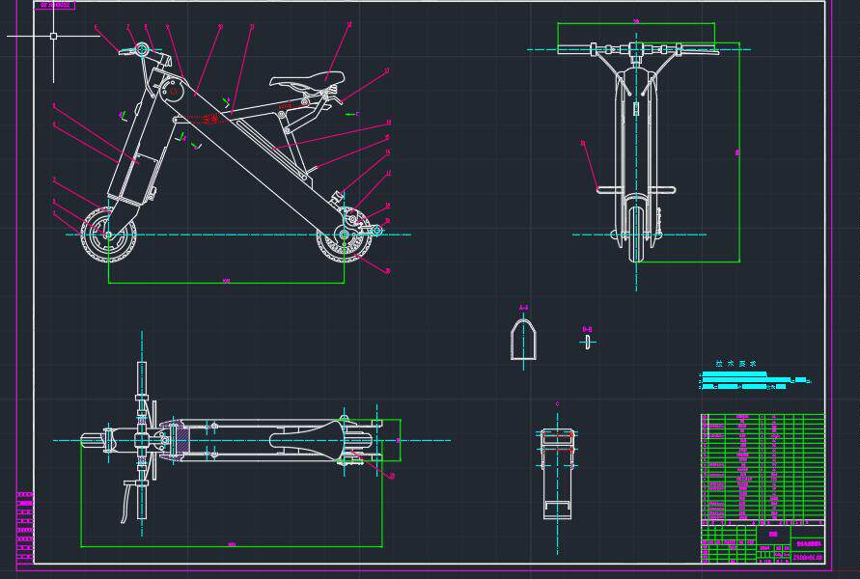Click the magenta drawing number box at top-left

(55, 5)
